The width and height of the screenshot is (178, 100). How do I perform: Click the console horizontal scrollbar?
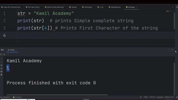tap(57, 95)
